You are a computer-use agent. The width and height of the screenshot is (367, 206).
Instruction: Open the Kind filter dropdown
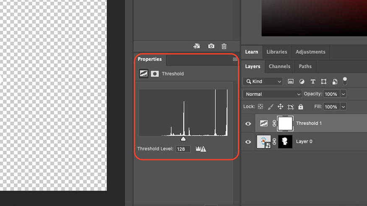(264, 81)
